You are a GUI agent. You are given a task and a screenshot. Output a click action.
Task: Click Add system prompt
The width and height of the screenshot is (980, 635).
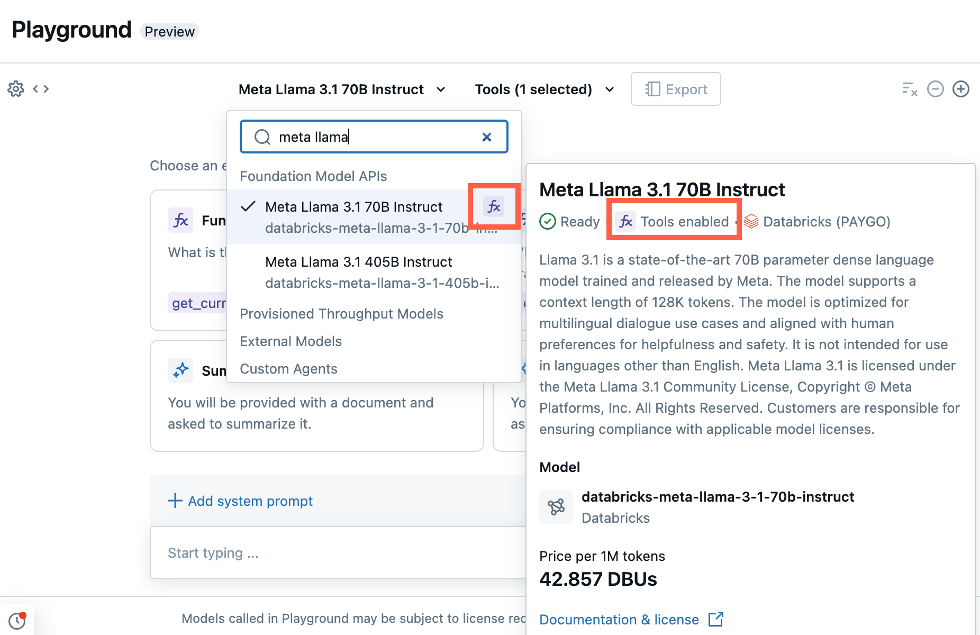241,501
